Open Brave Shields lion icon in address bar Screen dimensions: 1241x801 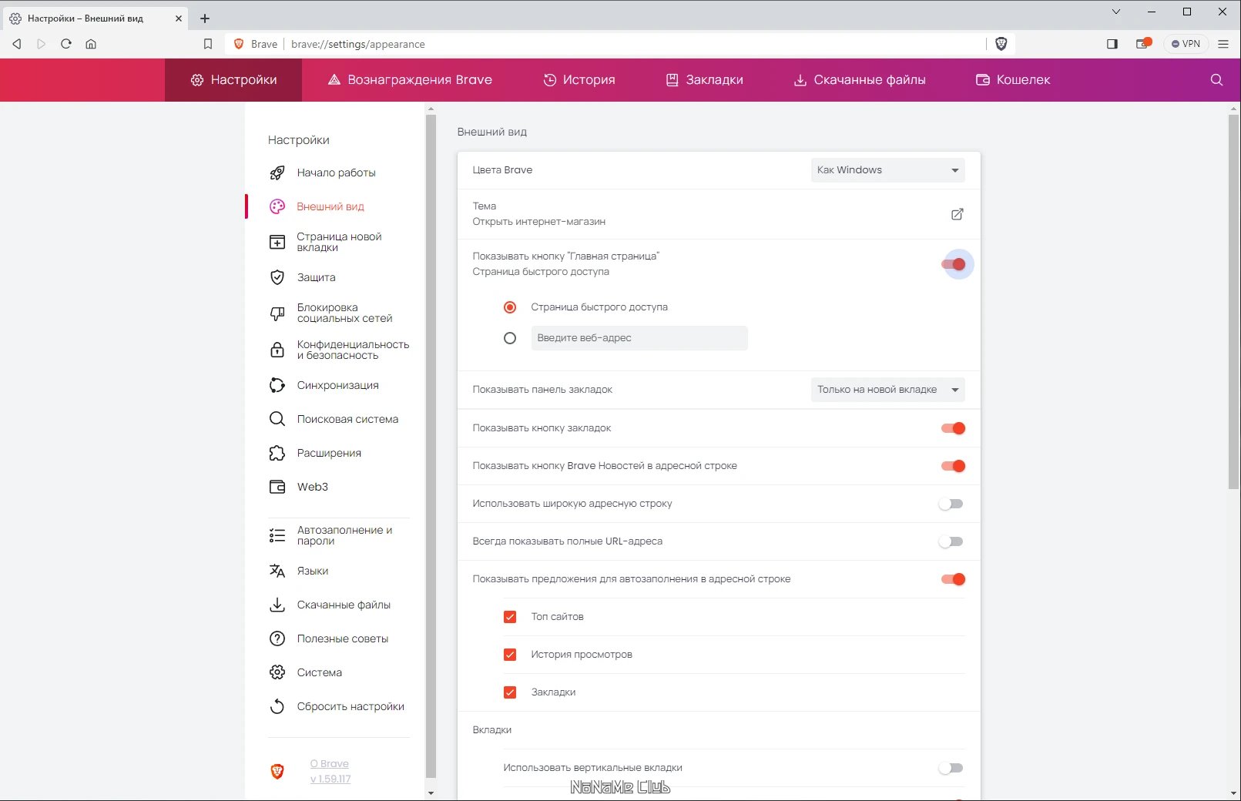1001,44
